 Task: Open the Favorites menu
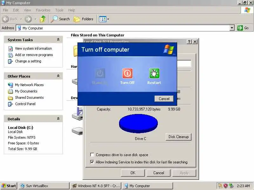[43, 10]
